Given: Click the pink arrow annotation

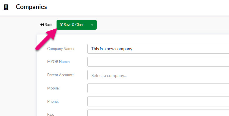Looking at the screenshot, I should click(46, 39).
